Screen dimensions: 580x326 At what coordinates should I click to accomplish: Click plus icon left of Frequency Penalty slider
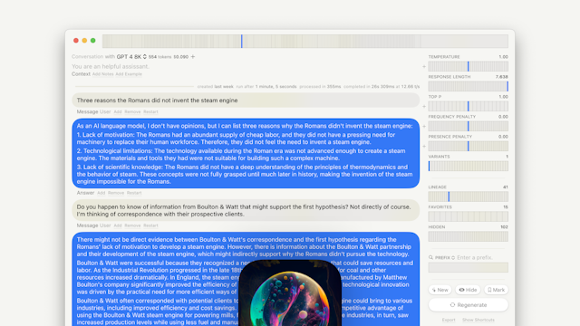tap(424, 127)
